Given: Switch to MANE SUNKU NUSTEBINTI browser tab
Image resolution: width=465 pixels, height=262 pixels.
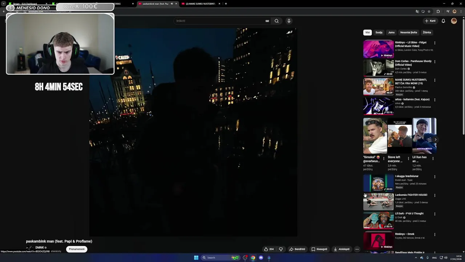Looking at the screenshot, I should 201,4.
